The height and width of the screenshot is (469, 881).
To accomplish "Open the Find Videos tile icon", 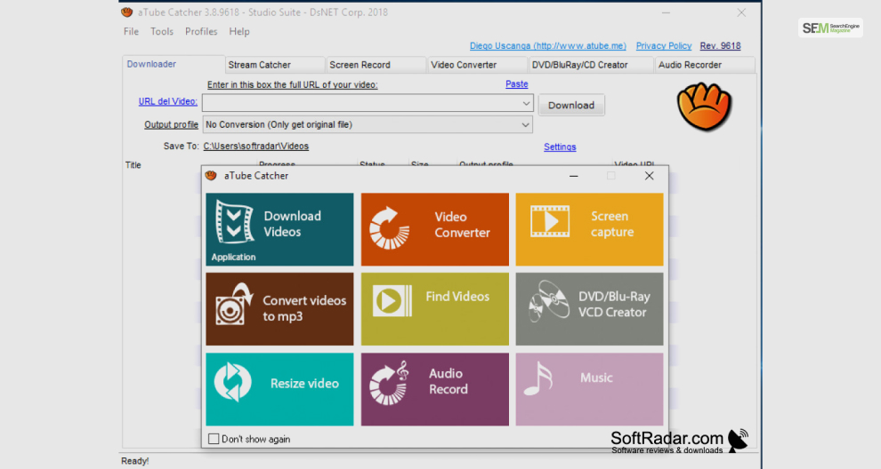I will click(x=392, y=301).
